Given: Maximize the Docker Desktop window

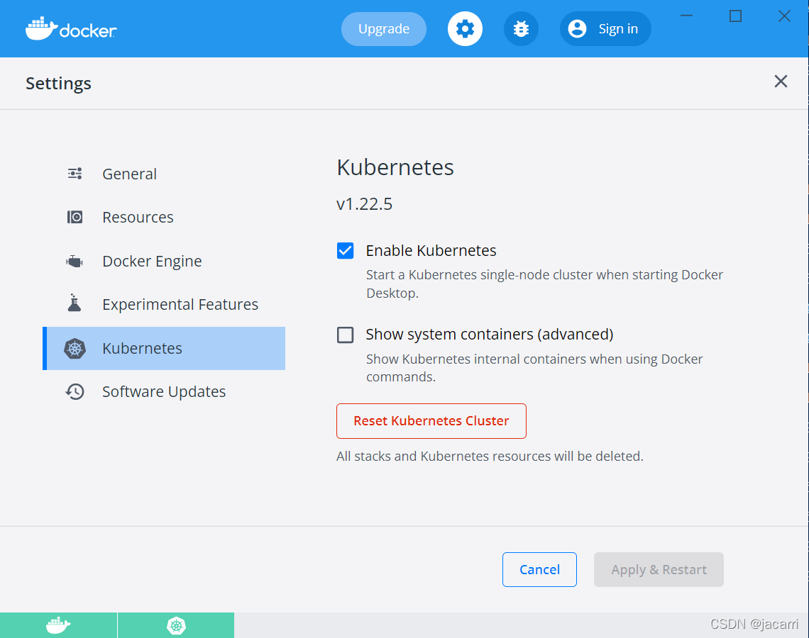Looking at the screenshot, I should click(x=735, y=16).
